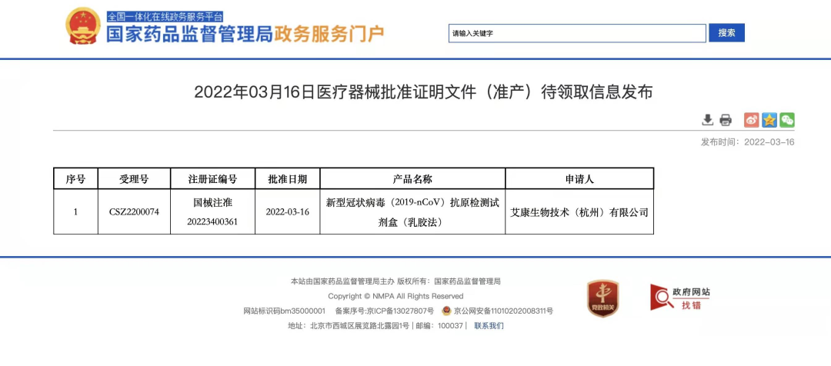The image size is (831, 366).
Task: Click the 网站标识码bm35000001 text
Action: pyautogui.click(x=284, y=311)
